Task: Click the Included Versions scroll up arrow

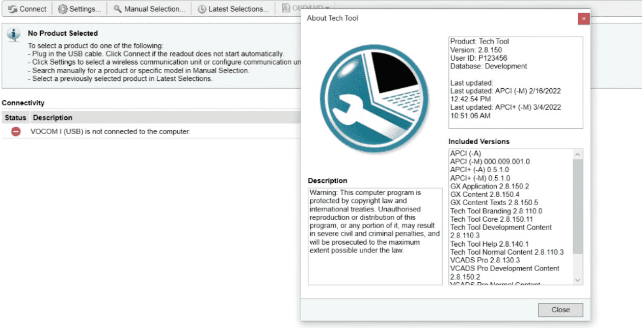Action: point(577,154)
